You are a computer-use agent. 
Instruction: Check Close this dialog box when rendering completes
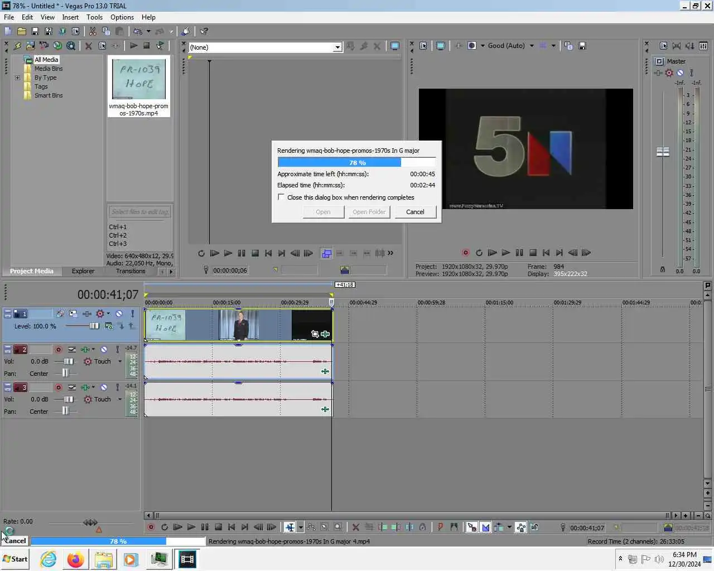(281, 197)
